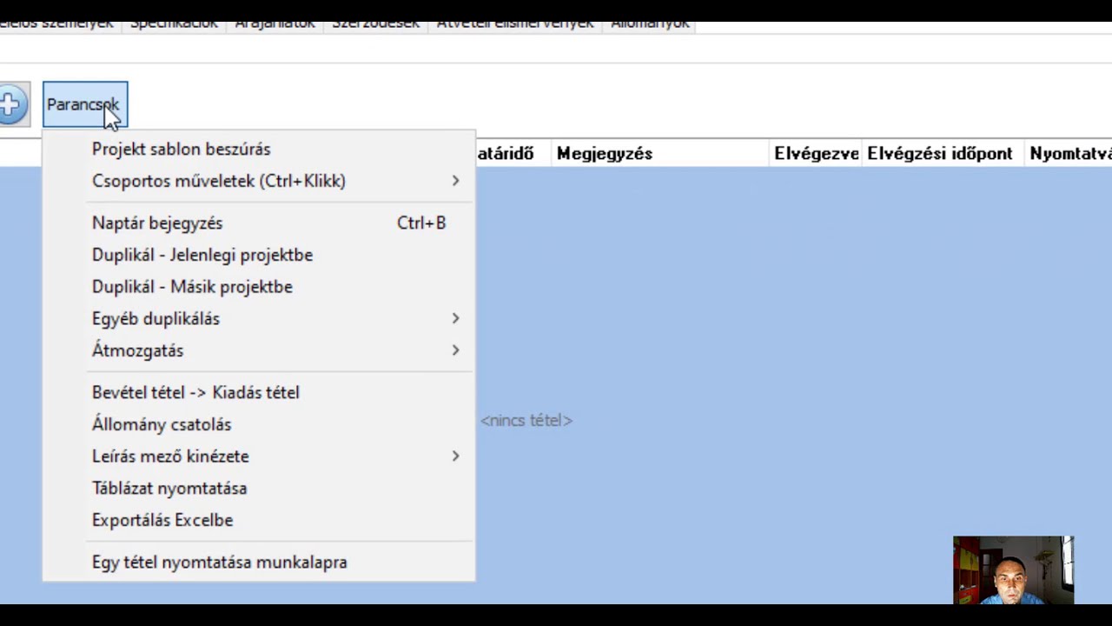Choose Bevétel tétel -> Kiadás tétel
1112x626 pixels.
(258, 393)
